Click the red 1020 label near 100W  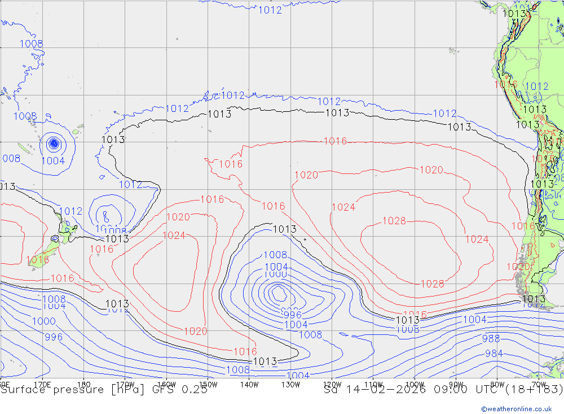coord(431,169)
